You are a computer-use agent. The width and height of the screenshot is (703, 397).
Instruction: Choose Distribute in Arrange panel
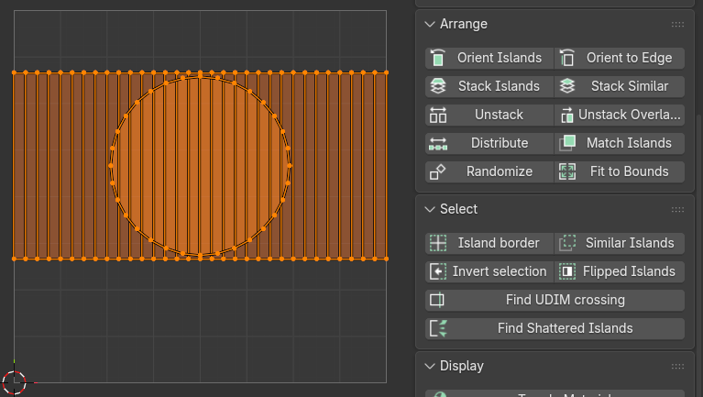pos(489,143)
